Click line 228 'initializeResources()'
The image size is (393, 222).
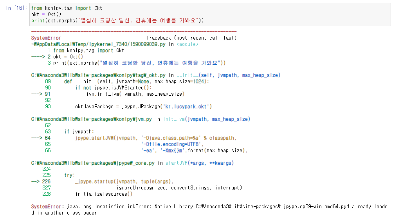(x=104, y=194)
